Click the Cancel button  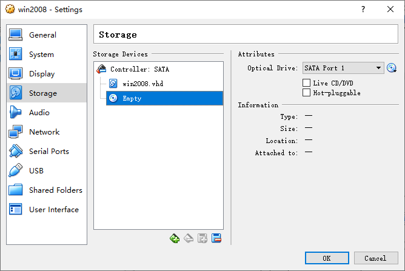pyautogui.click(x=376, y=258)
